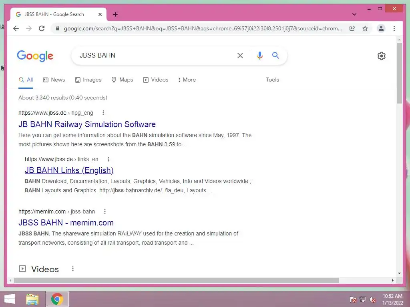
Task: Open options for the jbss.de hpg_eng result
Action: (x=103, y=113)
